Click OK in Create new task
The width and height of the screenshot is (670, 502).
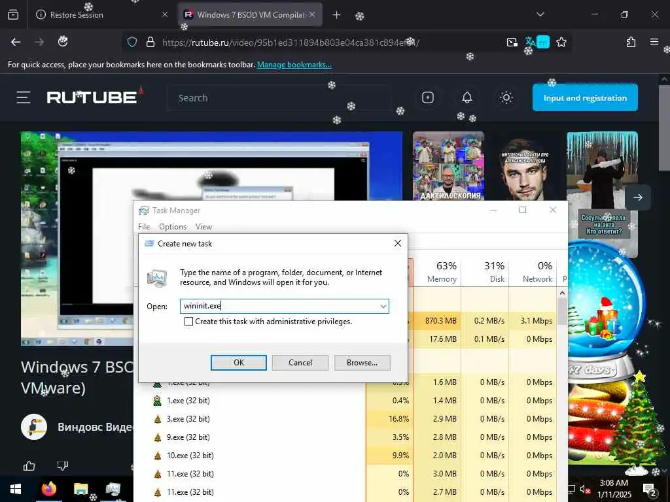click(238, 362)
